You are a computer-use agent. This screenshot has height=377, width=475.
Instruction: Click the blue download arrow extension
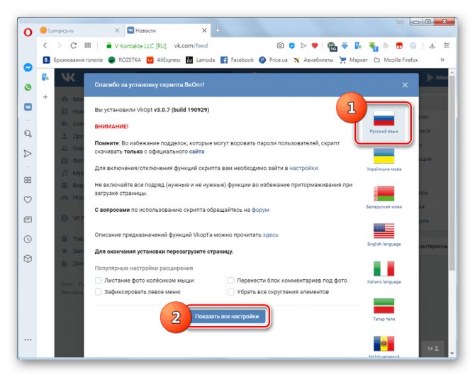click(x=345, y=46)
